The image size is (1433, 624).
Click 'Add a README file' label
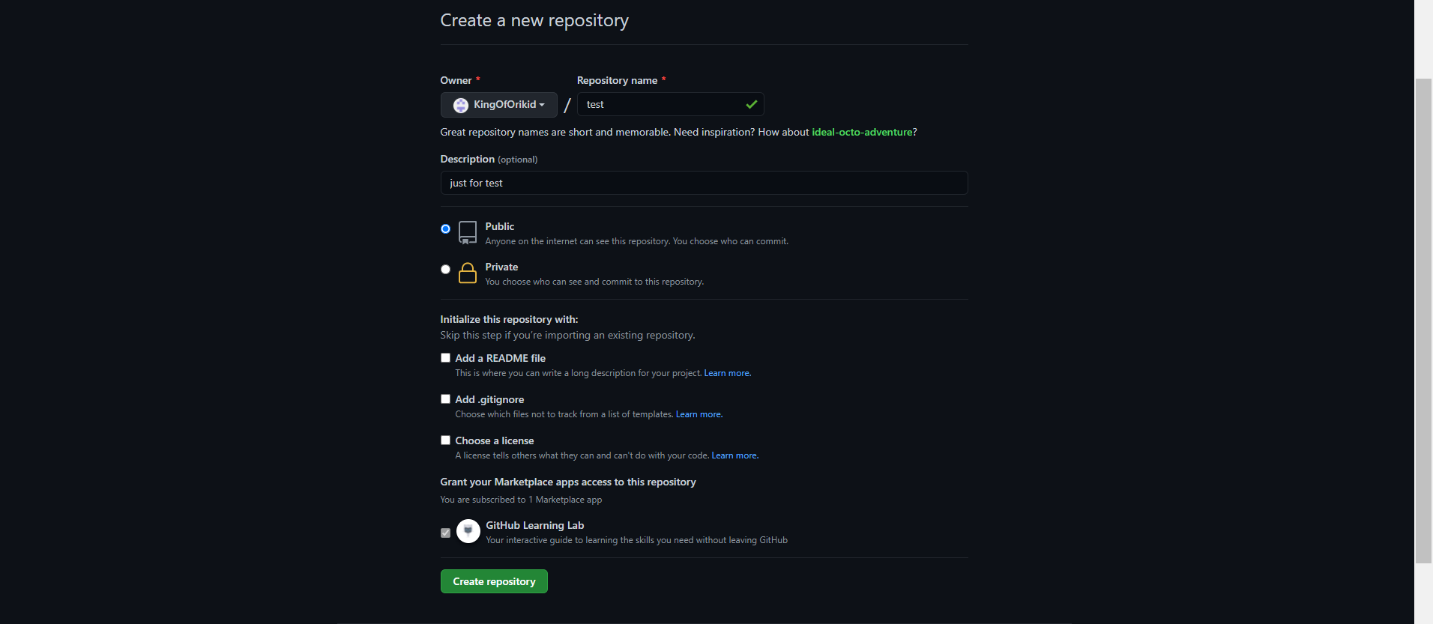click(x=500, y=358)
